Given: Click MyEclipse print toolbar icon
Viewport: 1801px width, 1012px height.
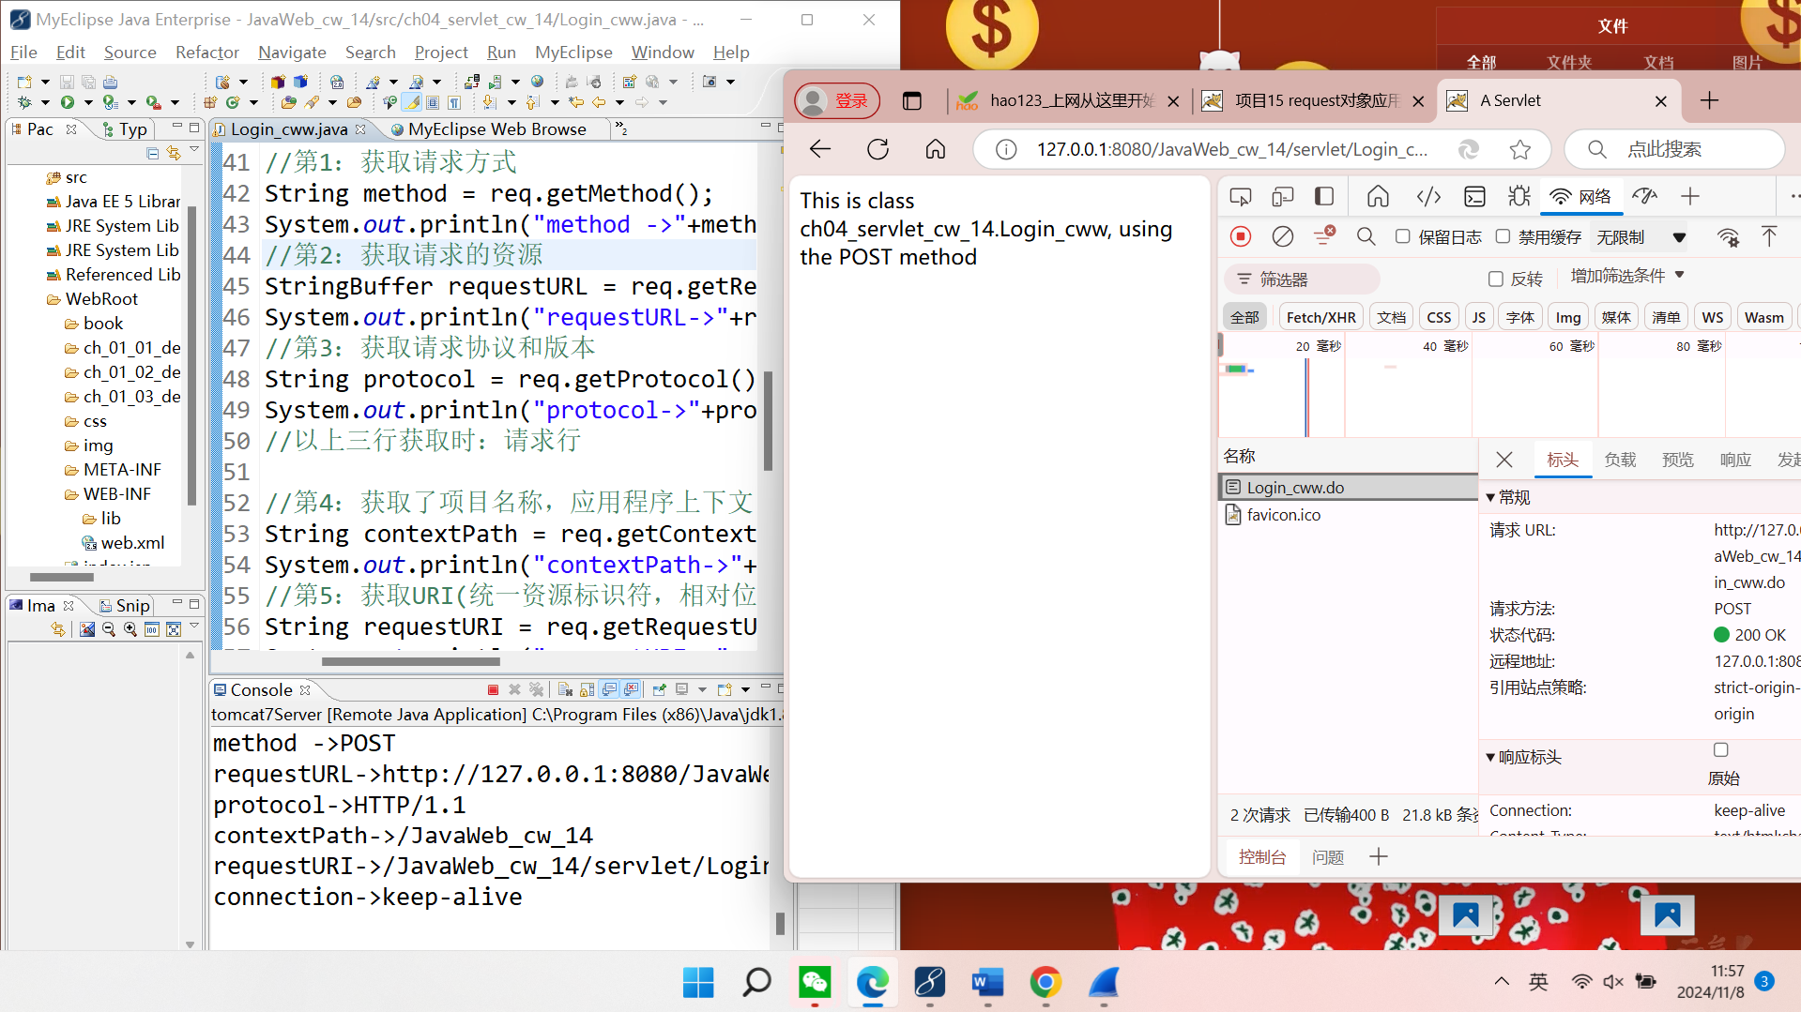Looking at the screenshot, I should (x=110, y=82).
